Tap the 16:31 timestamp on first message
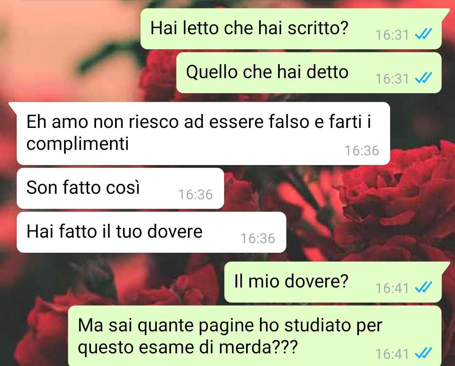 [x=392, y=35]
